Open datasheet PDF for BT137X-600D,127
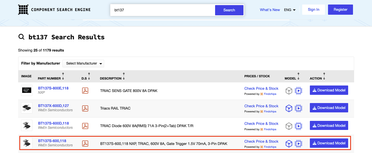372x154 pixels. pyautogui.click(x=85, y=108)
